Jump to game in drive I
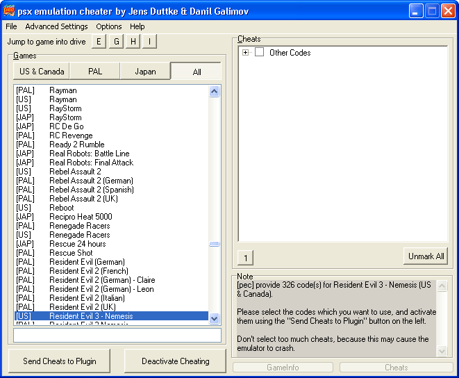Viewport: 459px width, 378px height. point(149,41)
